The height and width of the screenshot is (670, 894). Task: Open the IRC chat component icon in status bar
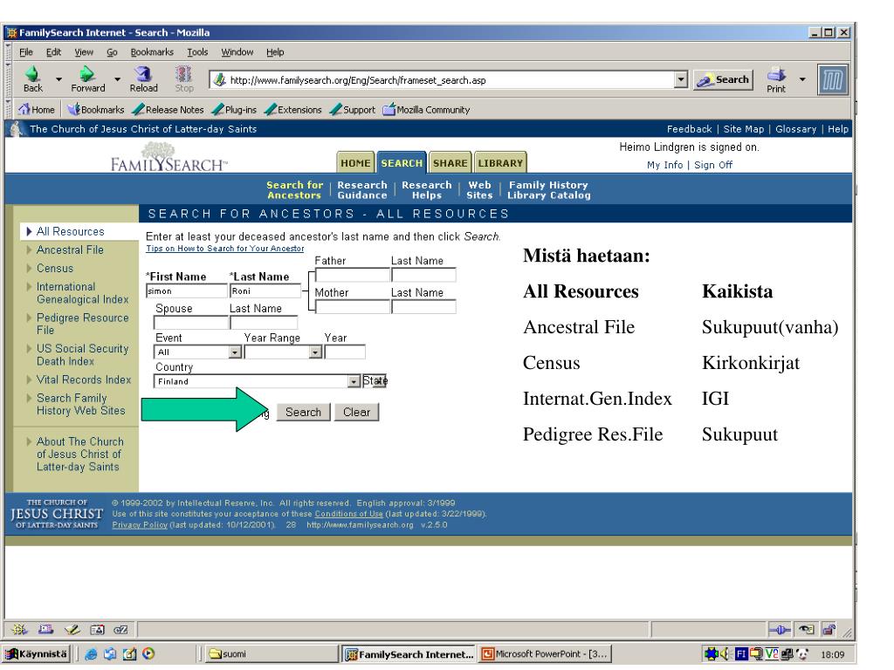[120, 630]
